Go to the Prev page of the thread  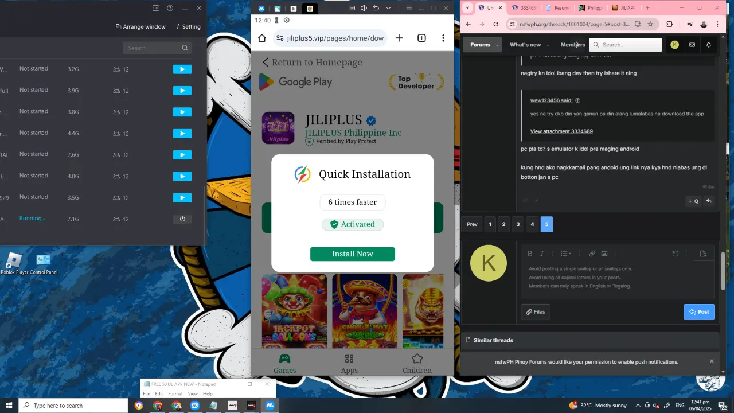pyautogui.click(x=472, y=224)
